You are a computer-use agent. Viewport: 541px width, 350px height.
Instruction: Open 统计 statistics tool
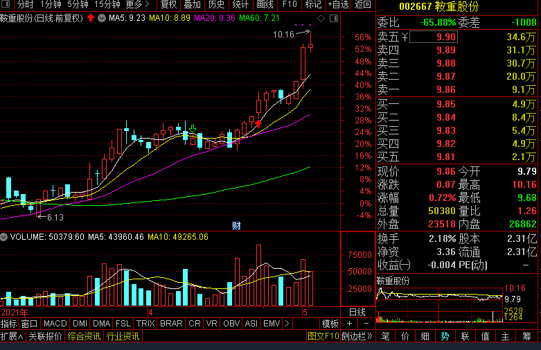click(240, 4)
